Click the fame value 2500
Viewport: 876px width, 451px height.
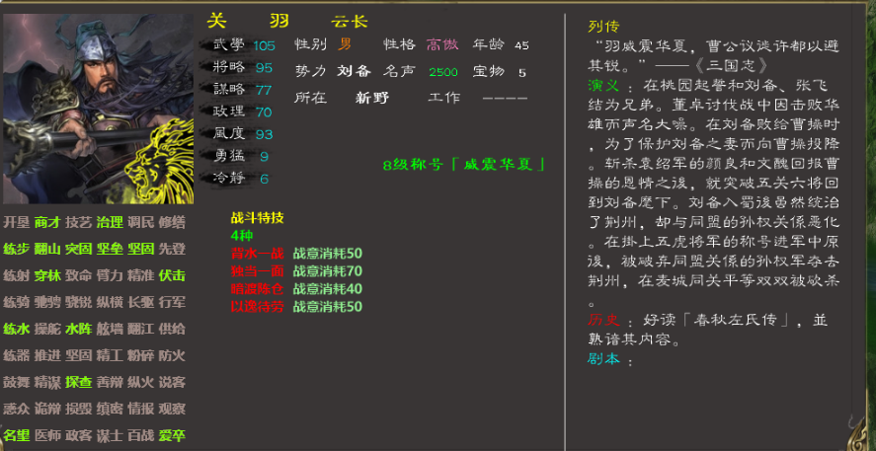click(x=443, y=72)
